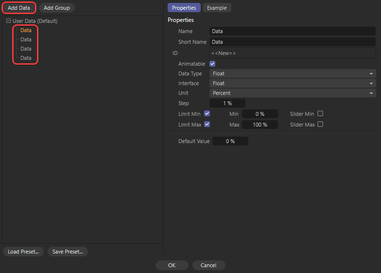Select the highlighted first Data item

coord(26,30)
